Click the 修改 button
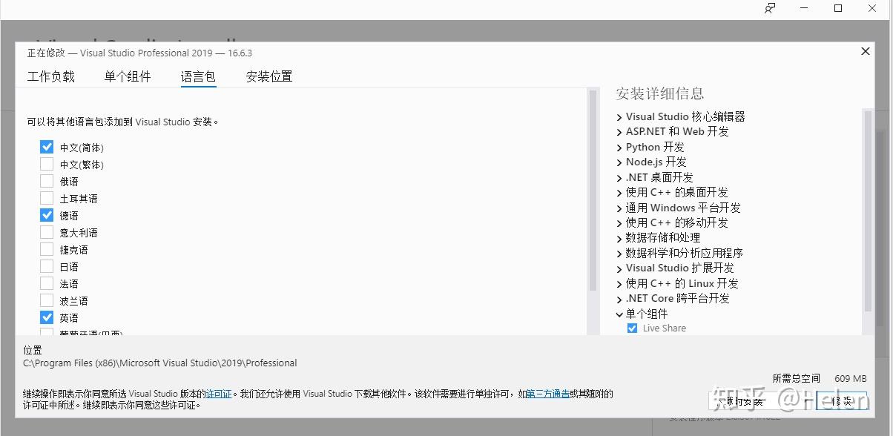The height and width of the screenshot is (436, 893). point(840,401)
